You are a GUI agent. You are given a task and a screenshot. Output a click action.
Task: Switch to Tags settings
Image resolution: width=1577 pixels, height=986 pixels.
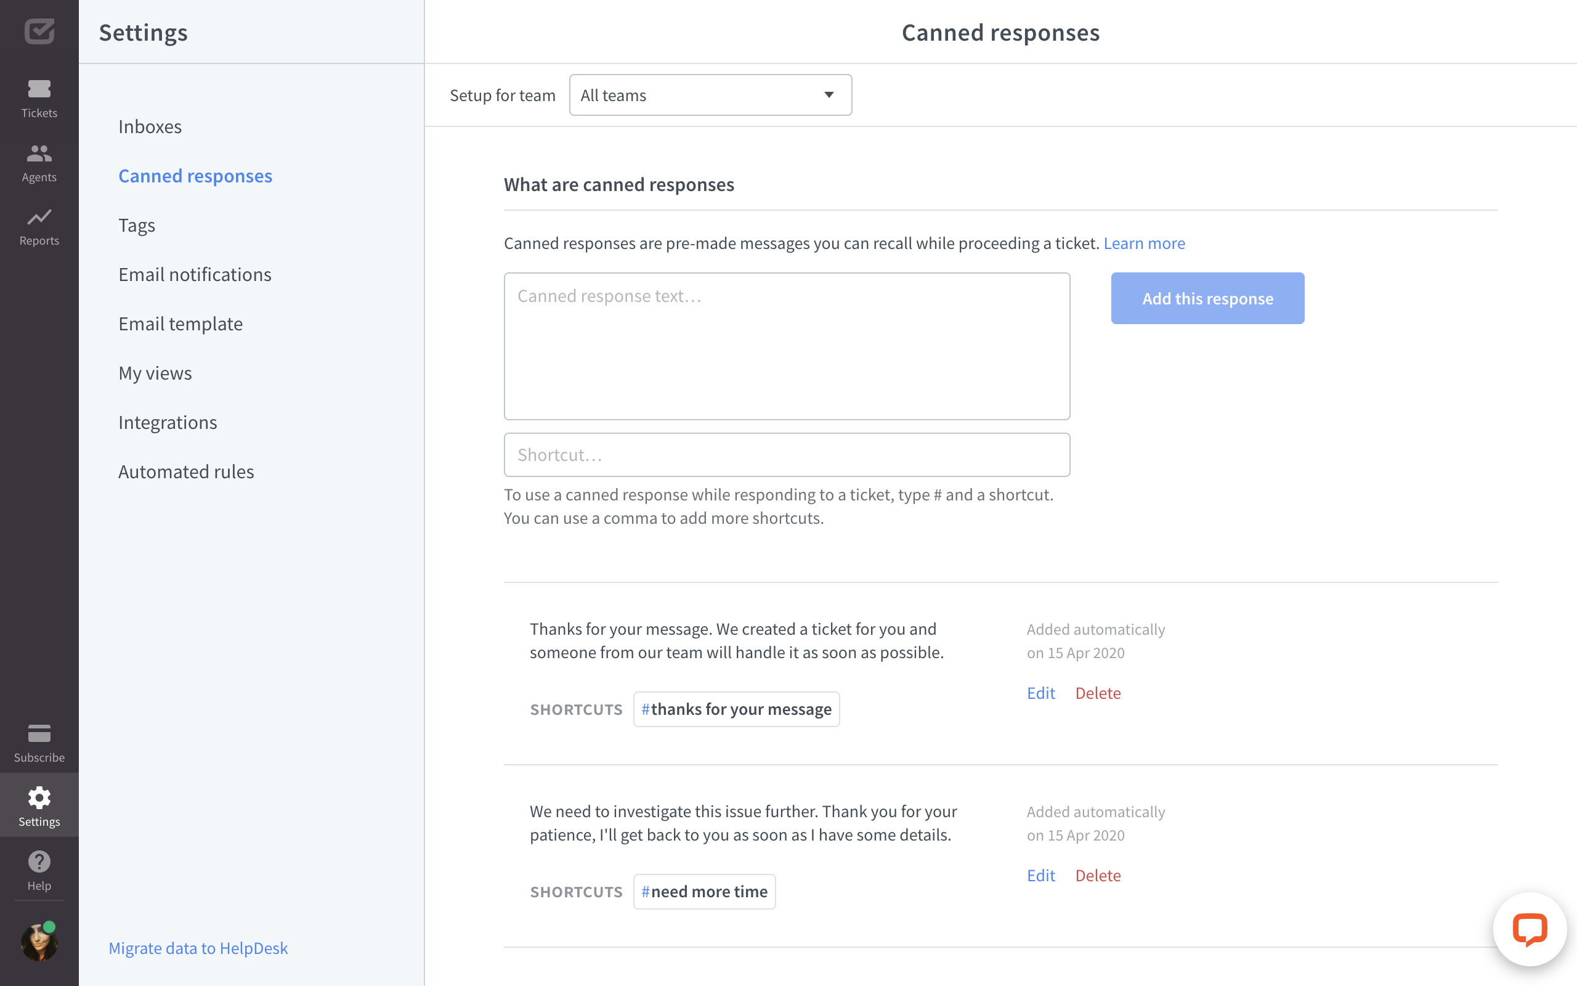tap(136, 225)
